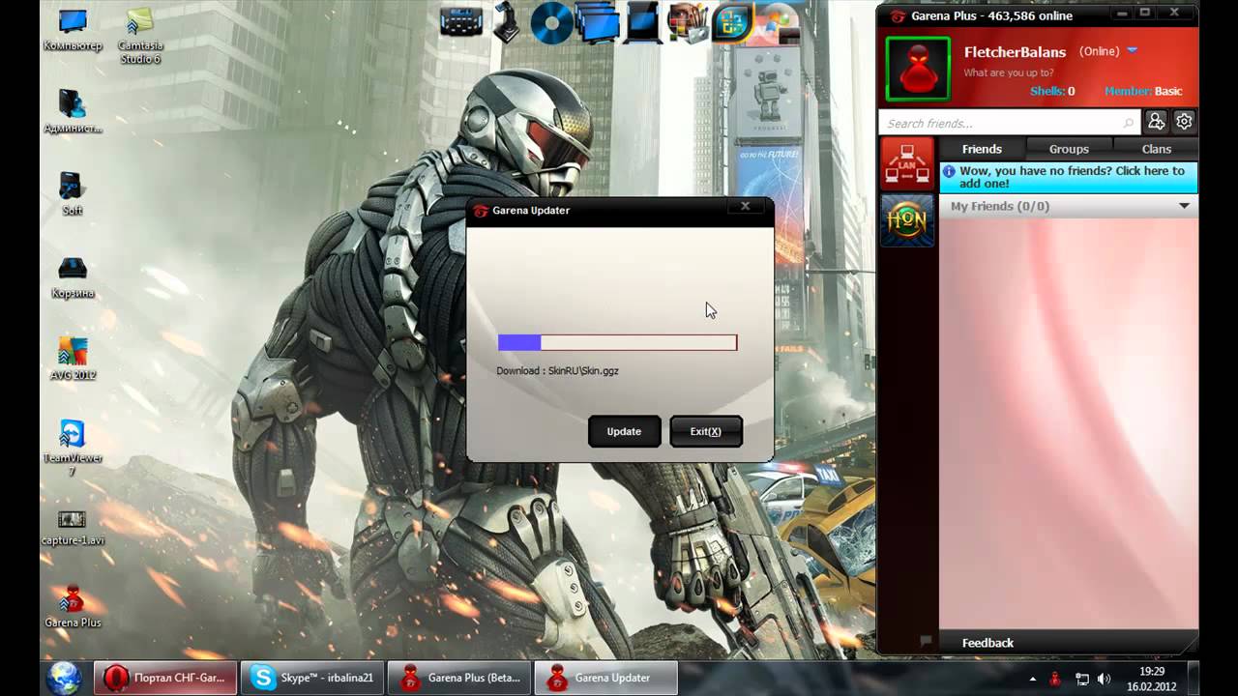
Task: Select the AVG 2012 desktop shortcut
Action: (73, 358)
